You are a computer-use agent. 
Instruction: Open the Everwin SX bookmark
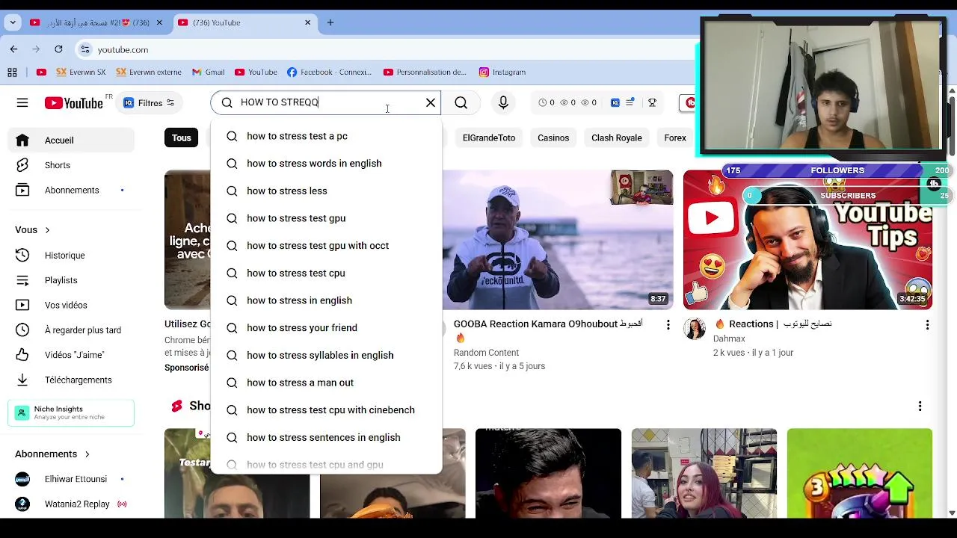(80, 72)
